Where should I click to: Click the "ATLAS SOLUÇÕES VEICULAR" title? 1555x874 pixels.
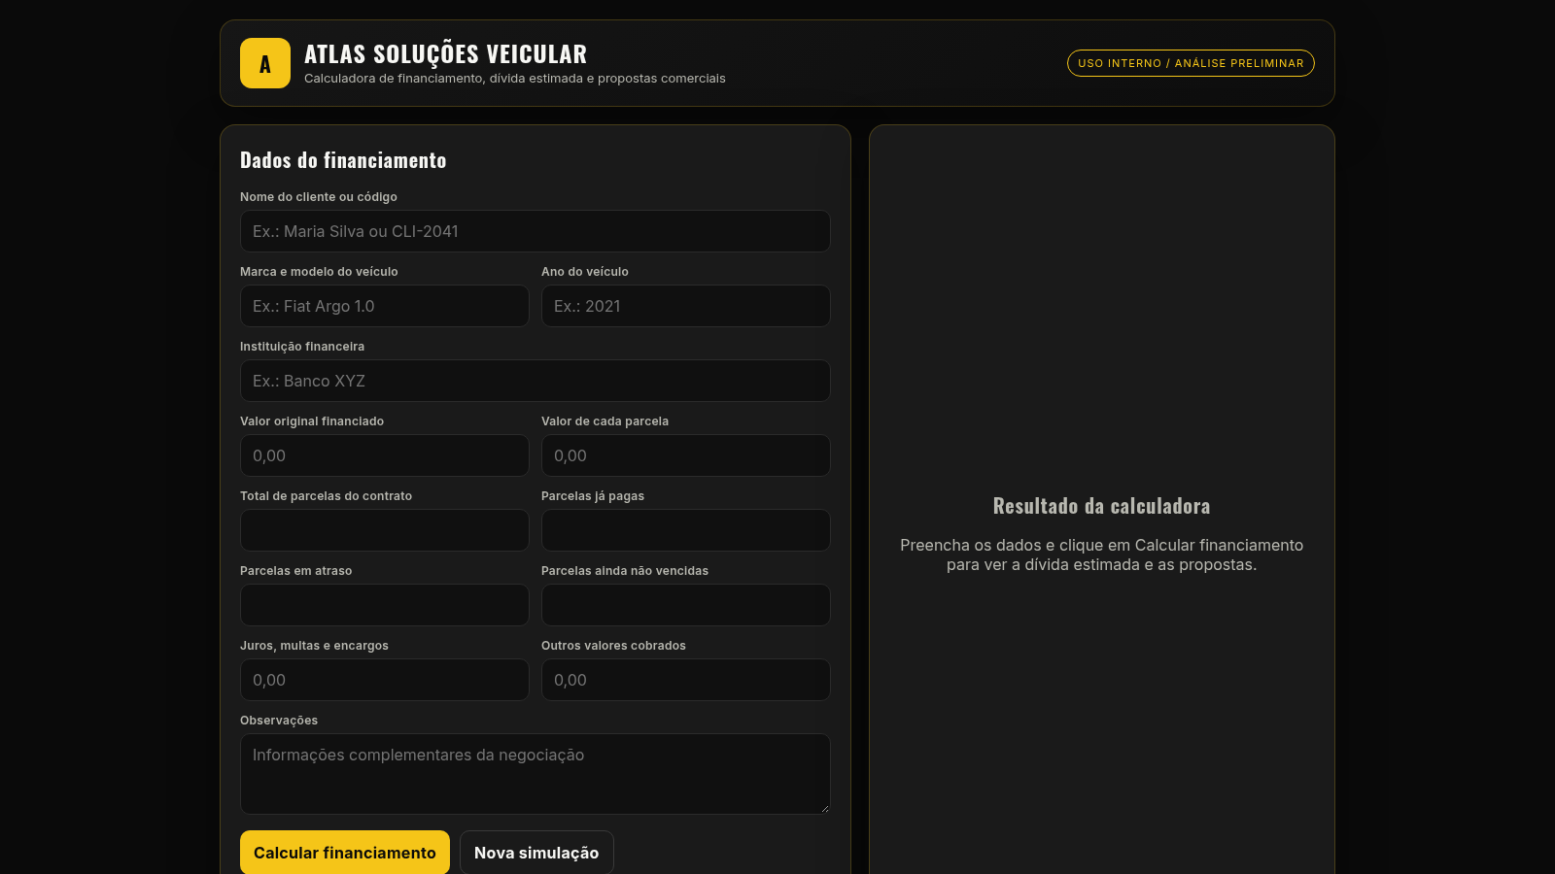[445, 54]
